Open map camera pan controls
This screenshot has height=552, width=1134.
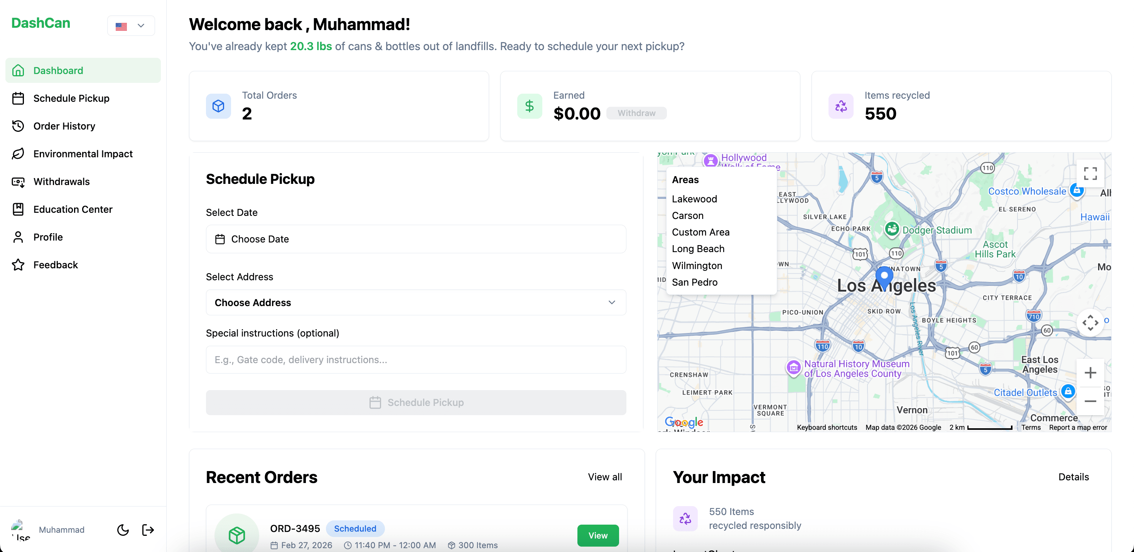click(1090, 322)
